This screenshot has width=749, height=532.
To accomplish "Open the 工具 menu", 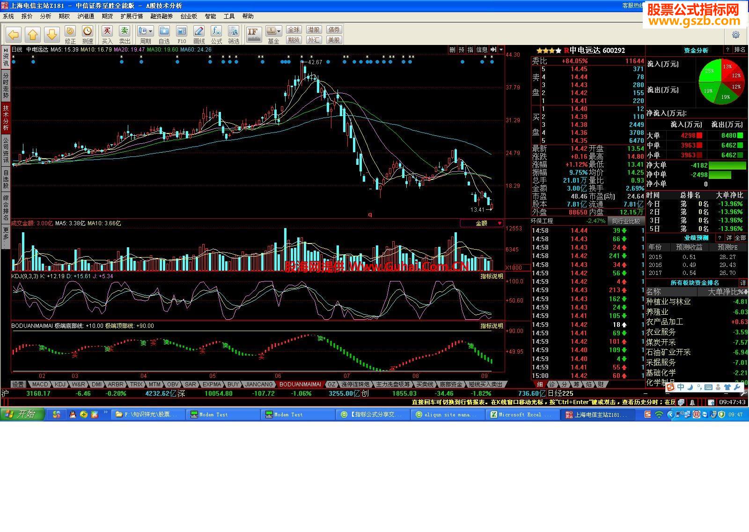I will point(229,16).
